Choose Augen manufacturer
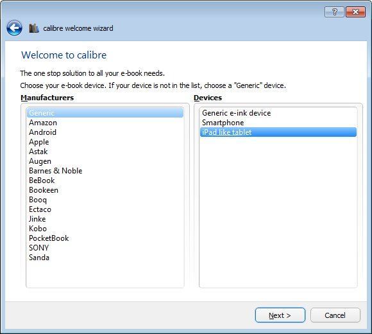Viewport: 372px width, 334px height. pyautogui.click(x=105, y=161)
